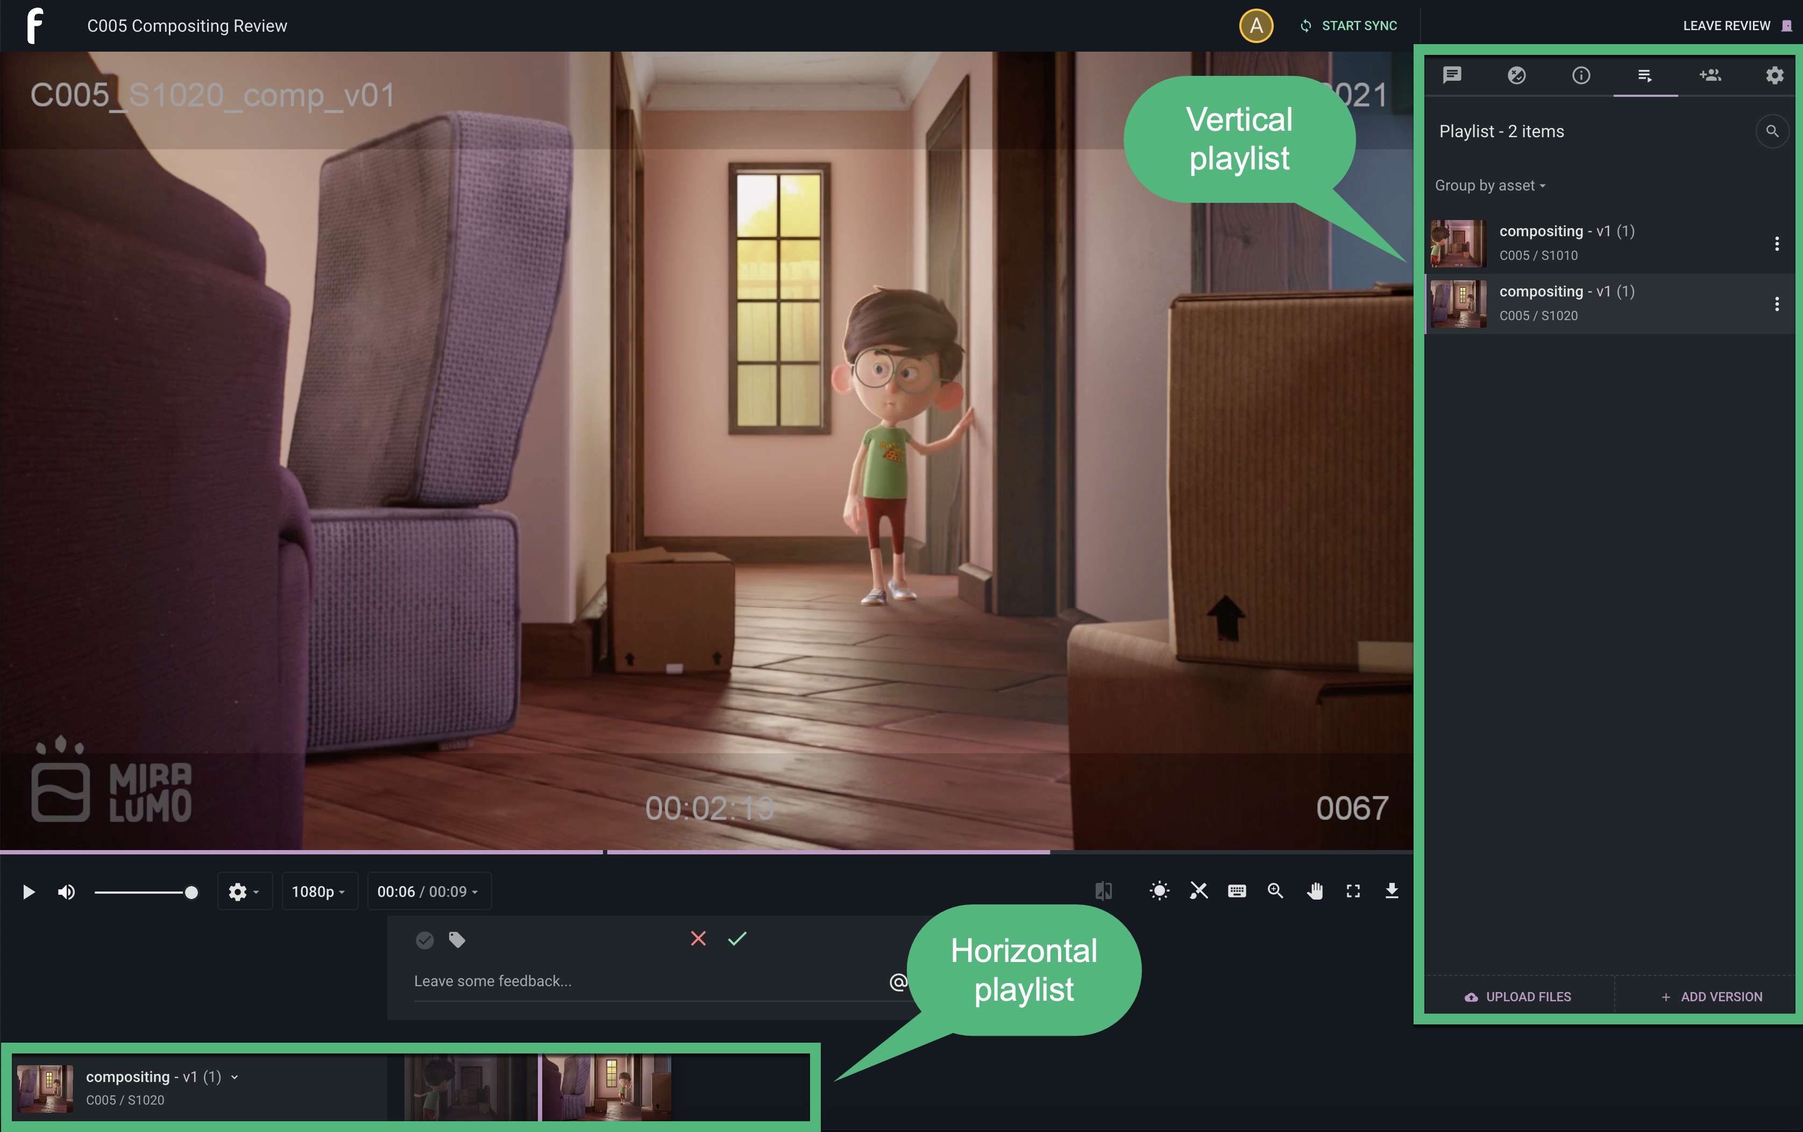Toggle the completed checkmark on feedback
Viewport: 1803px width, 1132px height.
point(424,939)
